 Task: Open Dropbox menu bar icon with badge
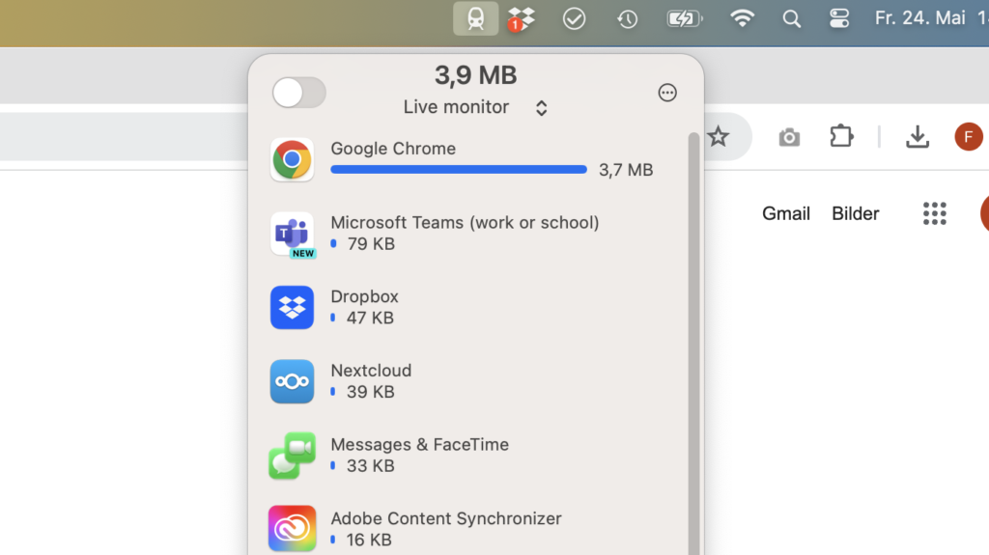tap(521, 19)
